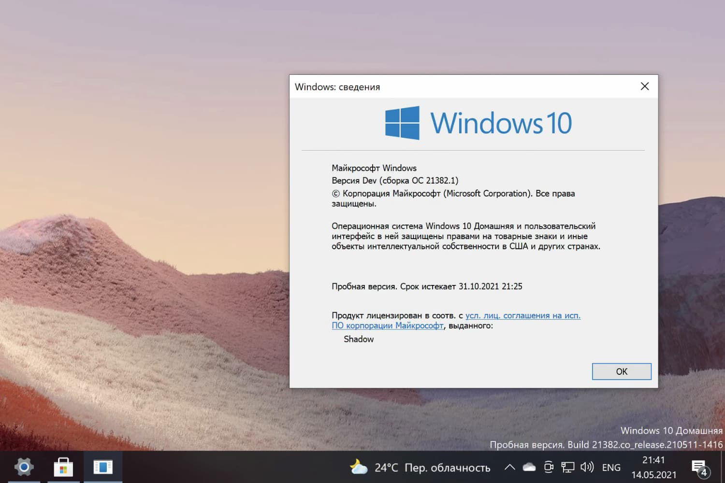Select the active app icon on the taskbar
The height and width of the screenshot is (483, 725).
point(103,467)
